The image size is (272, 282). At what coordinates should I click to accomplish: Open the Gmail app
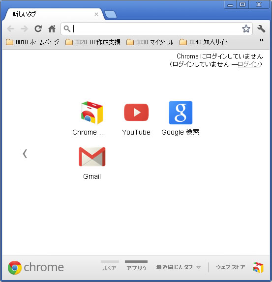tap(92, 156)
